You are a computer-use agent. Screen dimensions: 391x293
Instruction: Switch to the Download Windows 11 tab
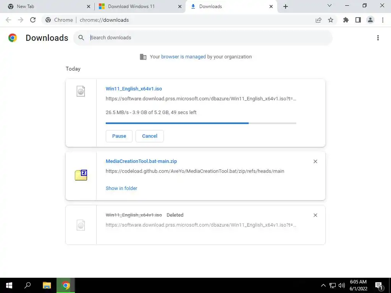(140, 6)
